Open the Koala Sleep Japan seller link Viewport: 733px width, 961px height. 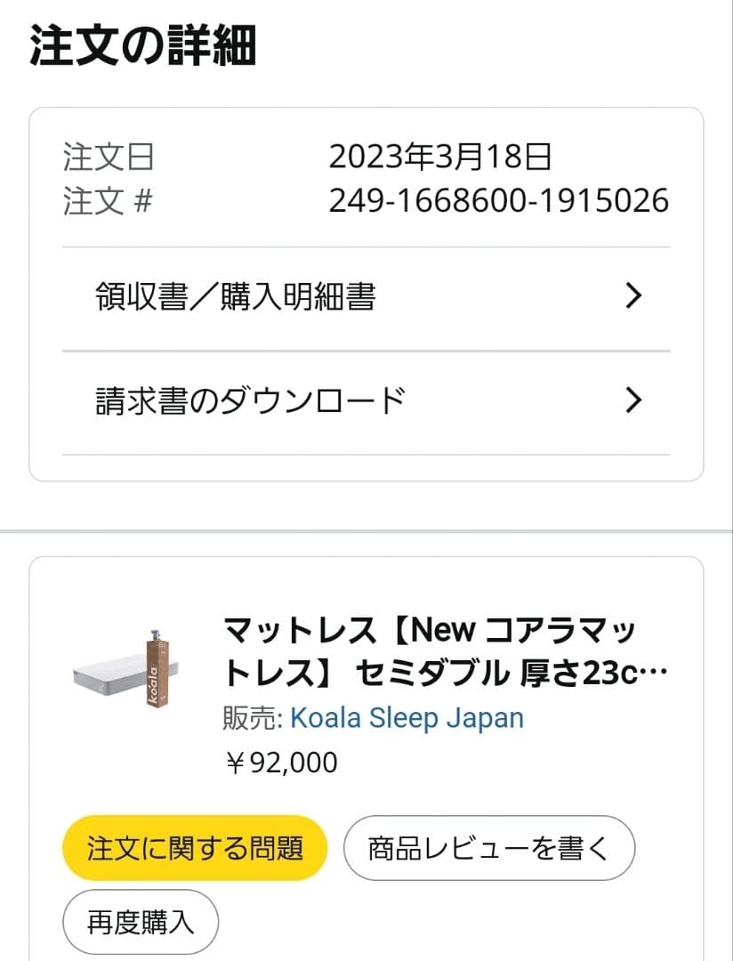[x=407, y=718]
